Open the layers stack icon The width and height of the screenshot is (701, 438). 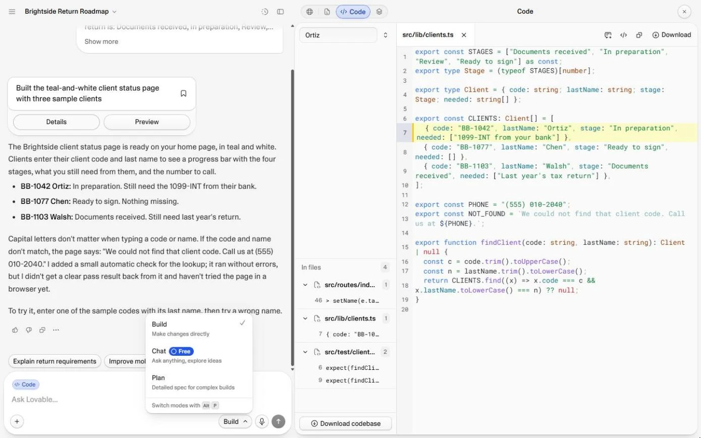tap(379, 12)
